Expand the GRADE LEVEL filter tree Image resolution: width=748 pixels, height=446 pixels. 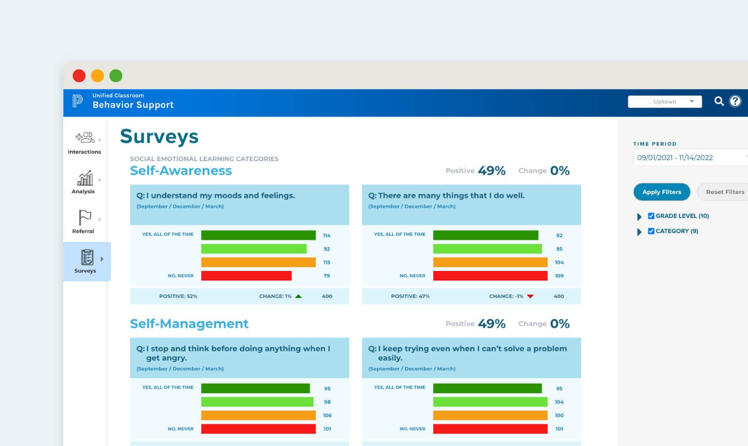point(639,216)
